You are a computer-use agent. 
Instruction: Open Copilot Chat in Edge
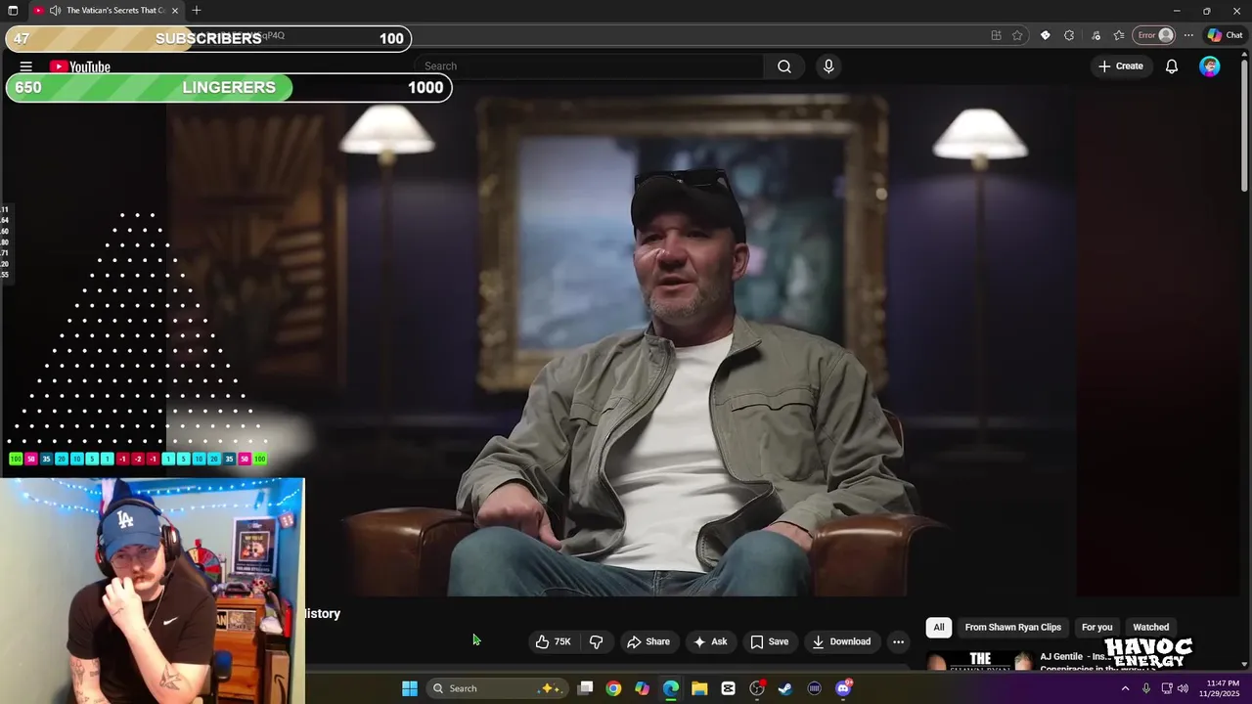[x=1225, y=35]
